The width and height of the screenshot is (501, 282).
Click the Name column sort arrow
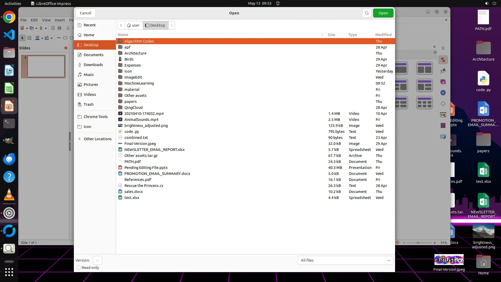click(x=322, y=35)
